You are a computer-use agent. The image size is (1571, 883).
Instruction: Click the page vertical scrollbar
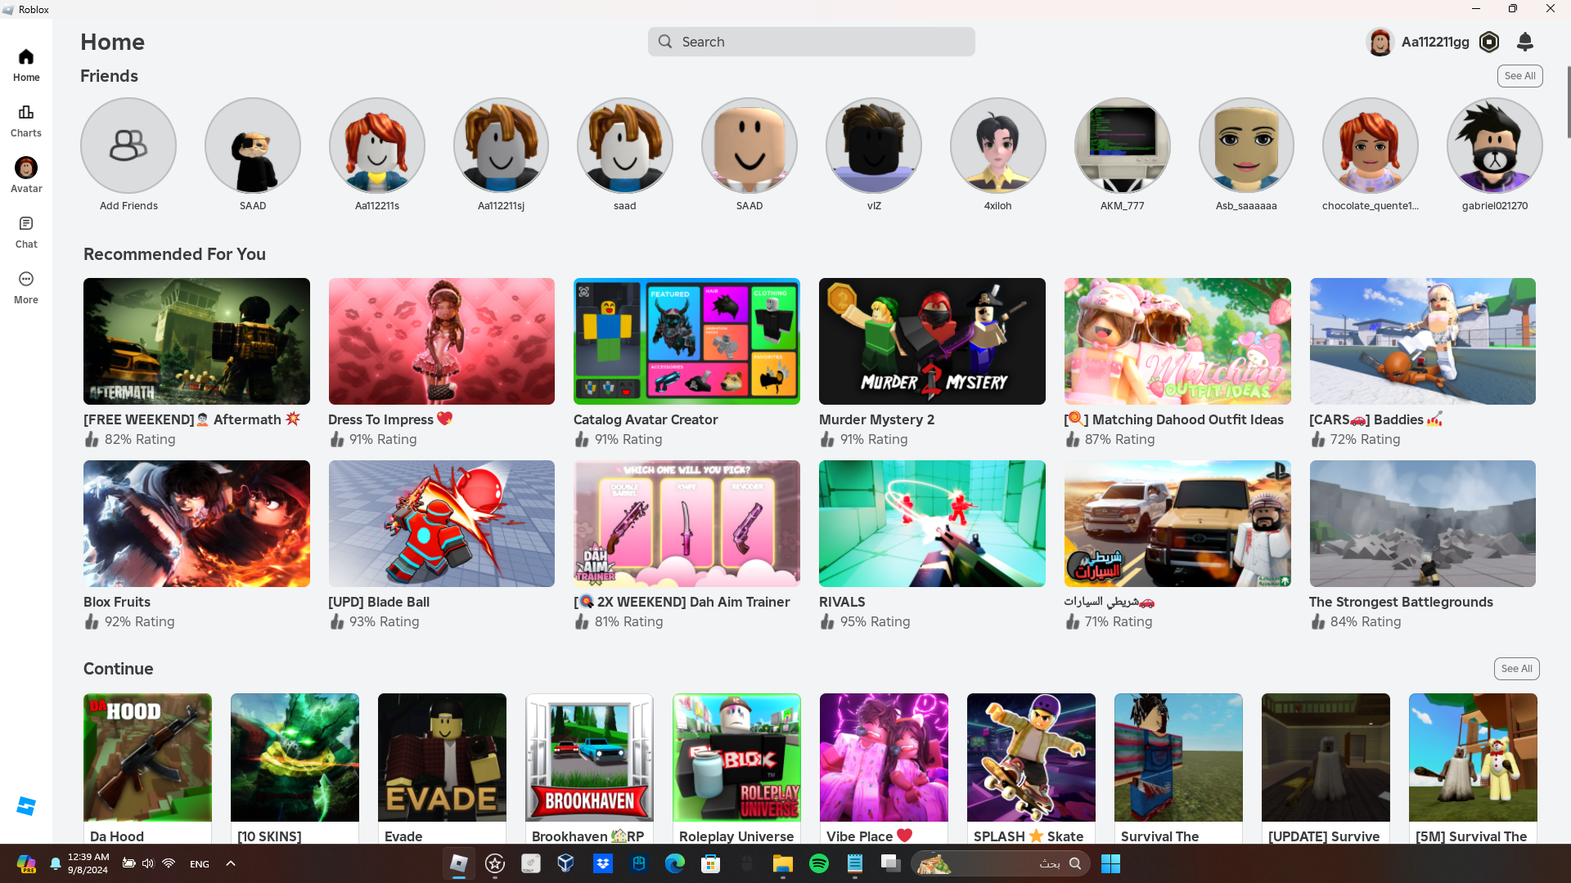tap(1568, 102)
